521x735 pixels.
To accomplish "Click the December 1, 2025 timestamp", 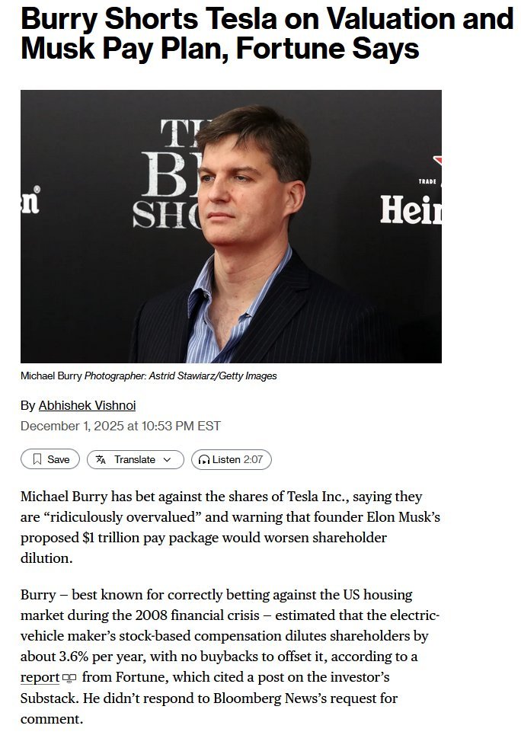I will (120, 426).
